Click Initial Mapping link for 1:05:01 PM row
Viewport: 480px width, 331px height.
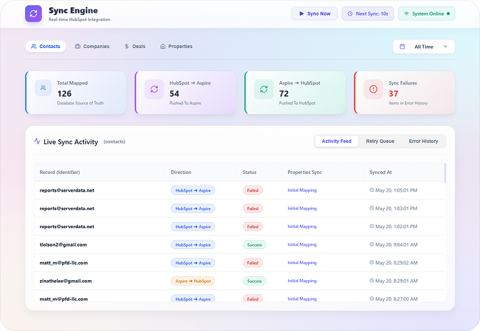pyautogui.click(x=302, y=190)
